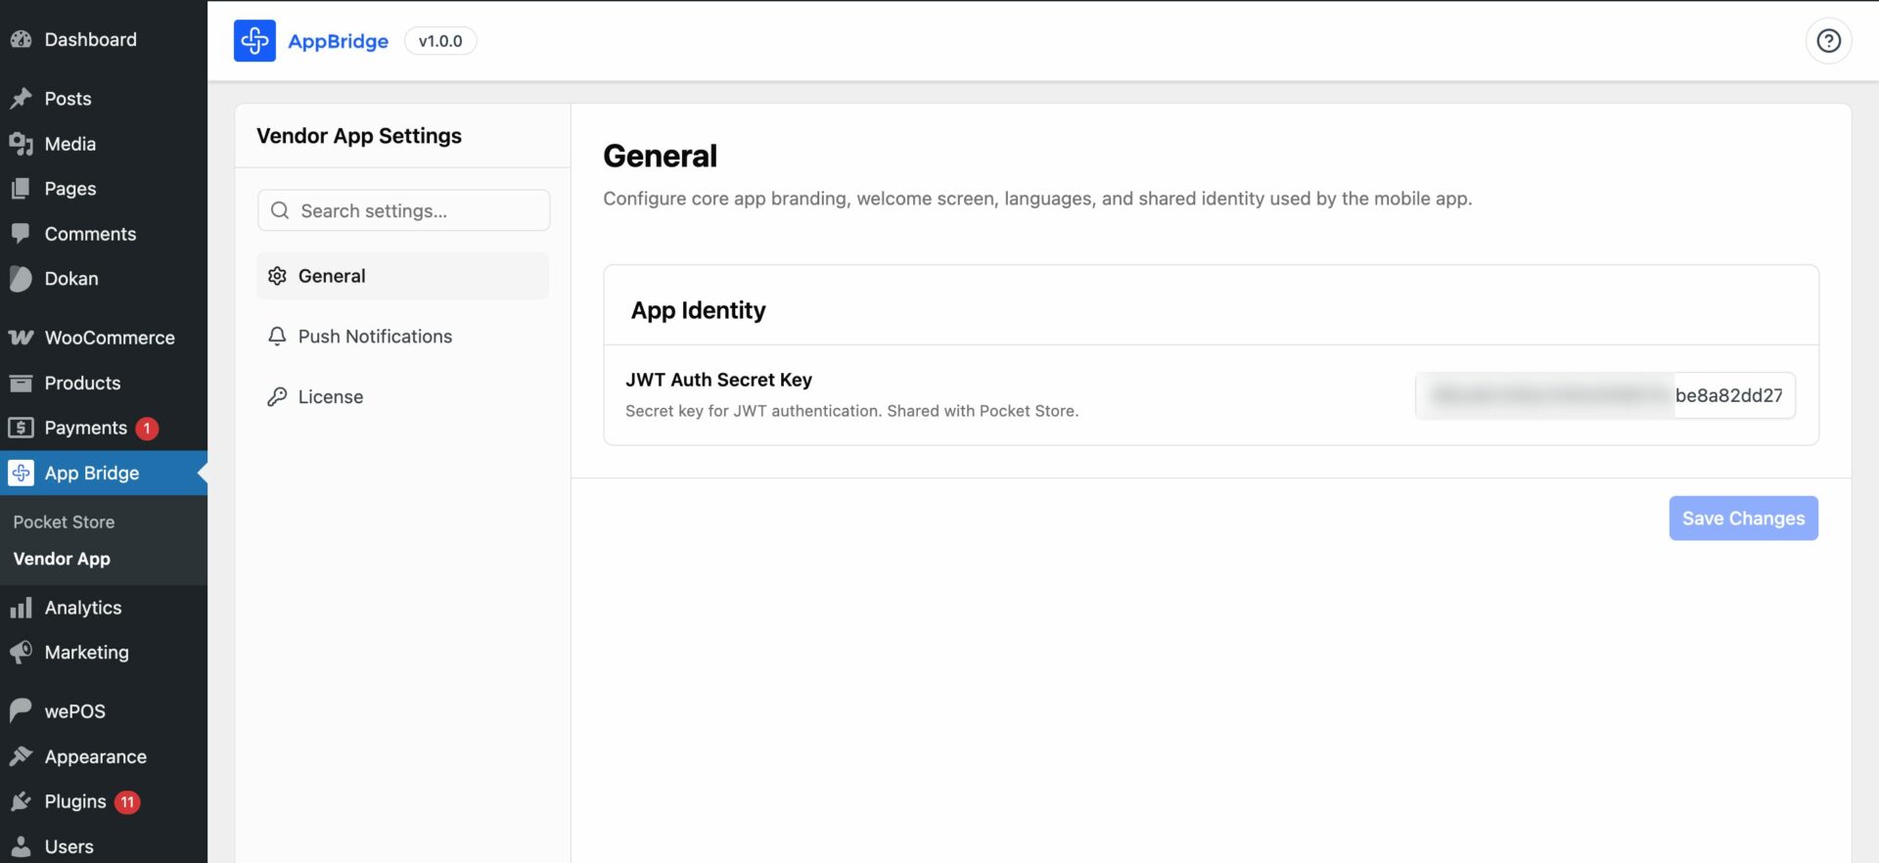
Task: Click the App Bridge sidebar icon
Action: [x=22, y=473]
